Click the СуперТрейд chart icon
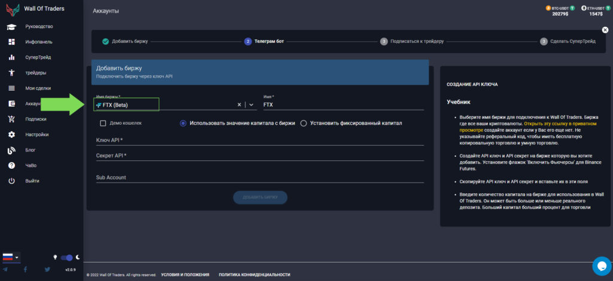613x281 pixels. point(11,58)
